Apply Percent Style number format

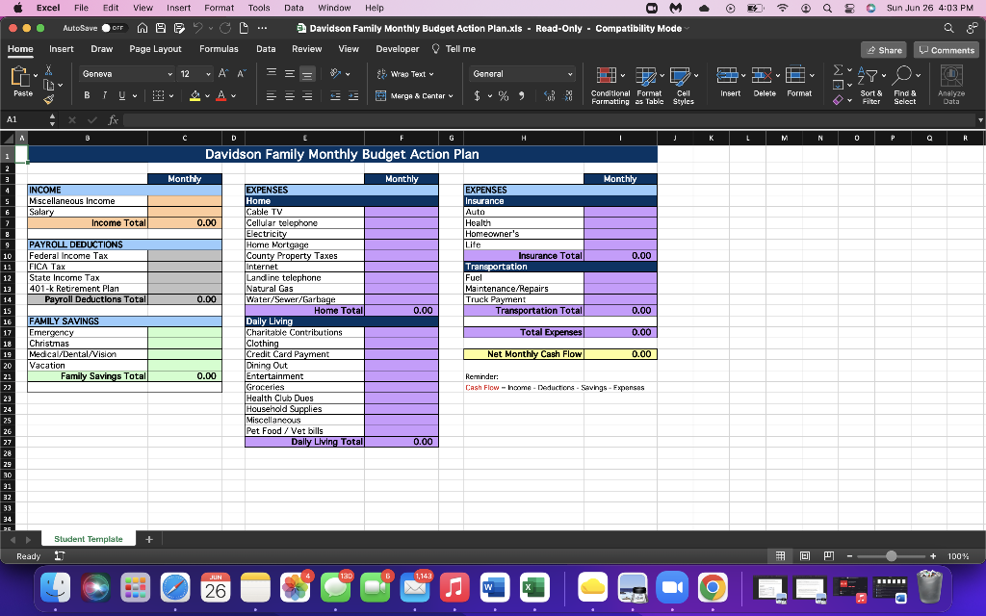(503, 96)
